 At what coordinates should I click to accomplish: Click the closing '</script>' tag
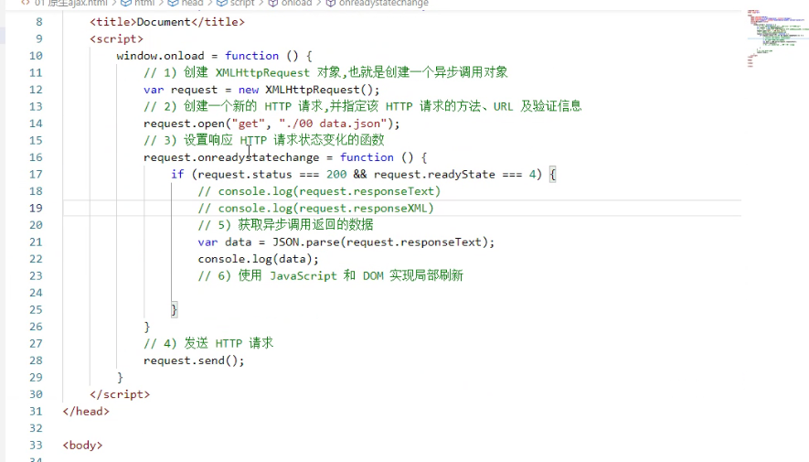click(120, 394)
